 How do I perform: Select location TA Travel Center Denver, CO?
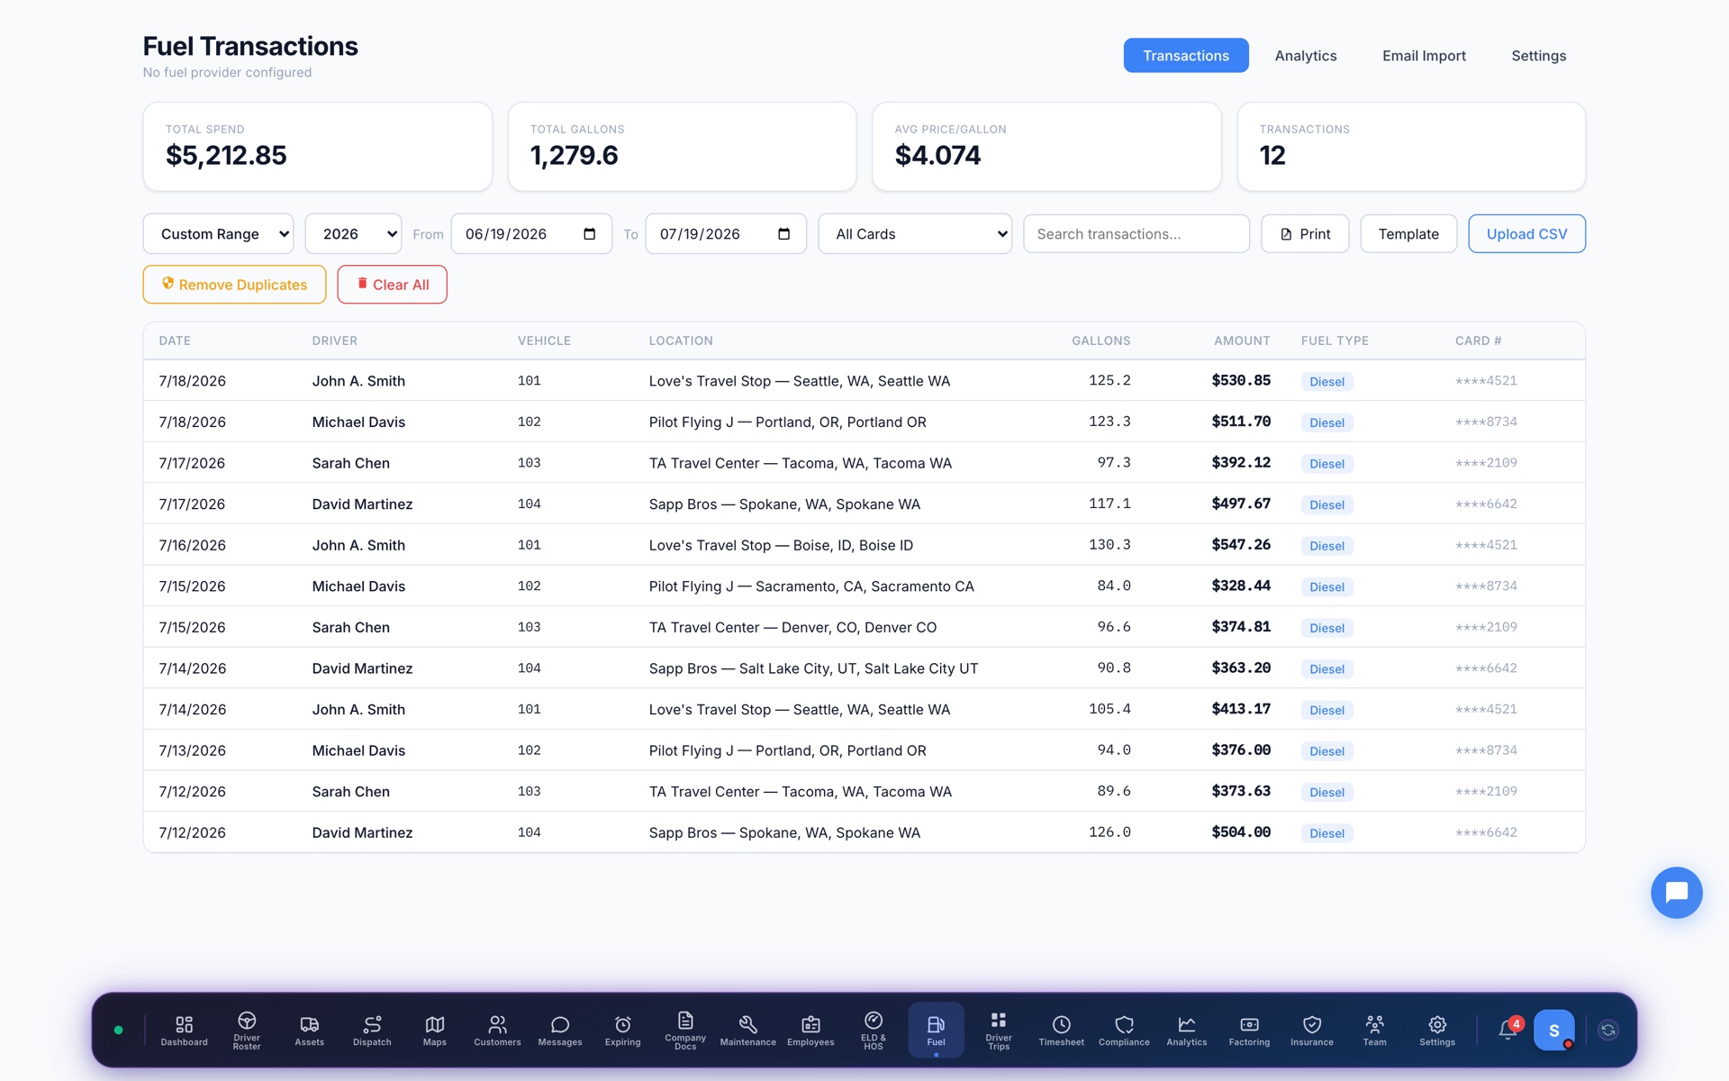pos(792,627)
